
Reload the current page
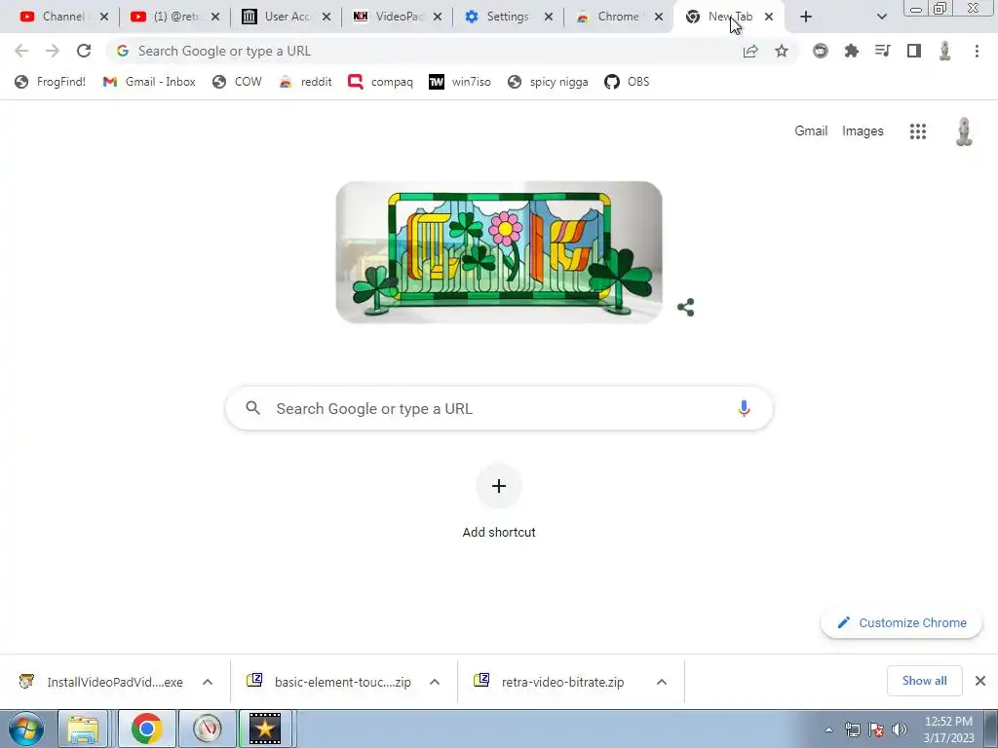(x=84, y=51)
